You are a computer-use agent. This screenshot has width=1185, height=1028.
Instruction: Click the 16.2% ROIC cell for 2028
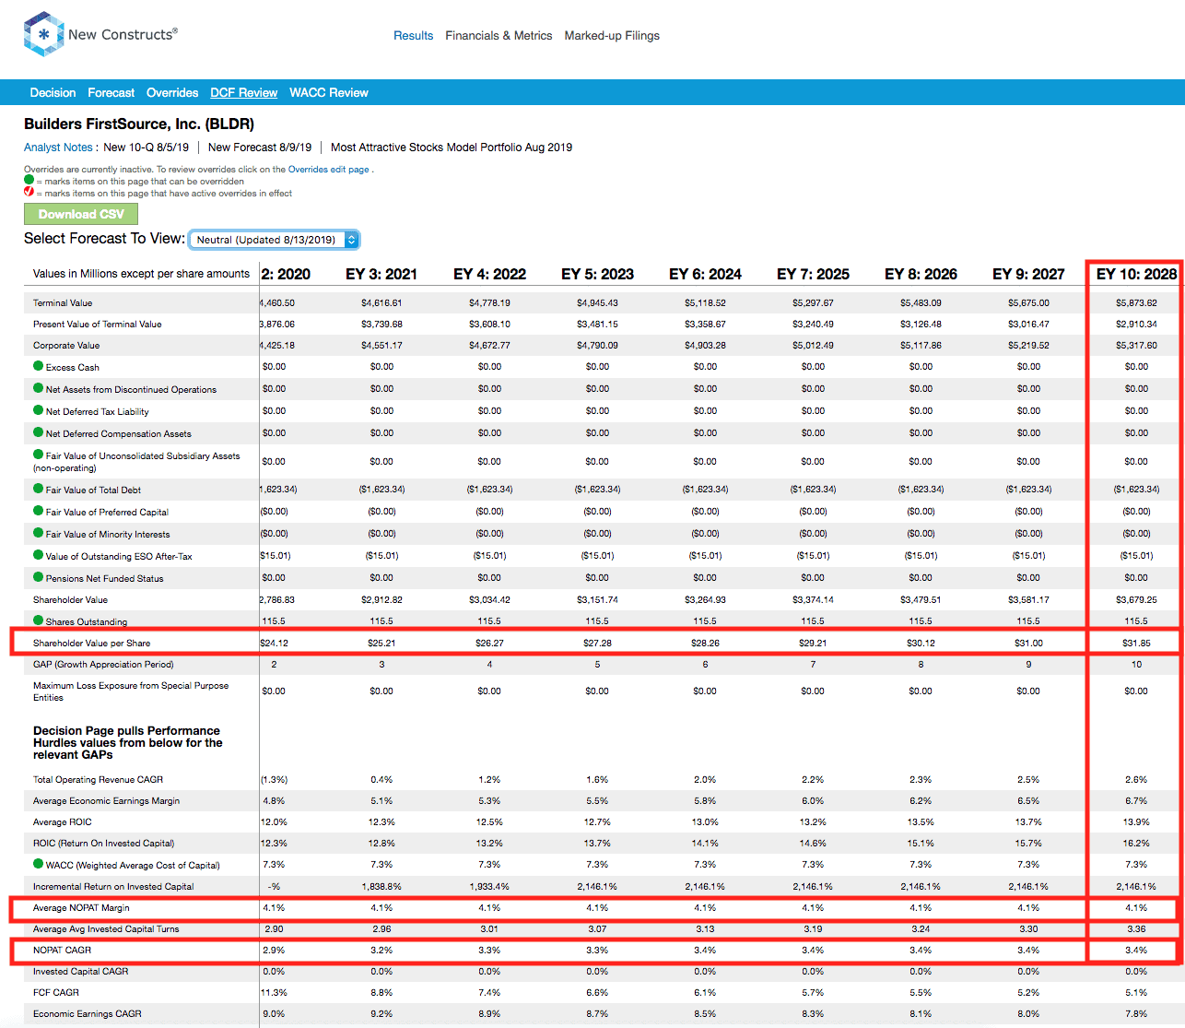(1136, 844)
